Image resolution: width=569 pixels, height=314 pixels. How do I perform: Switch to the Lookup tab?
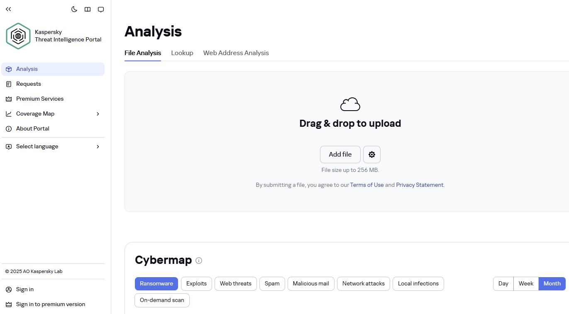(x=182, y=53)
